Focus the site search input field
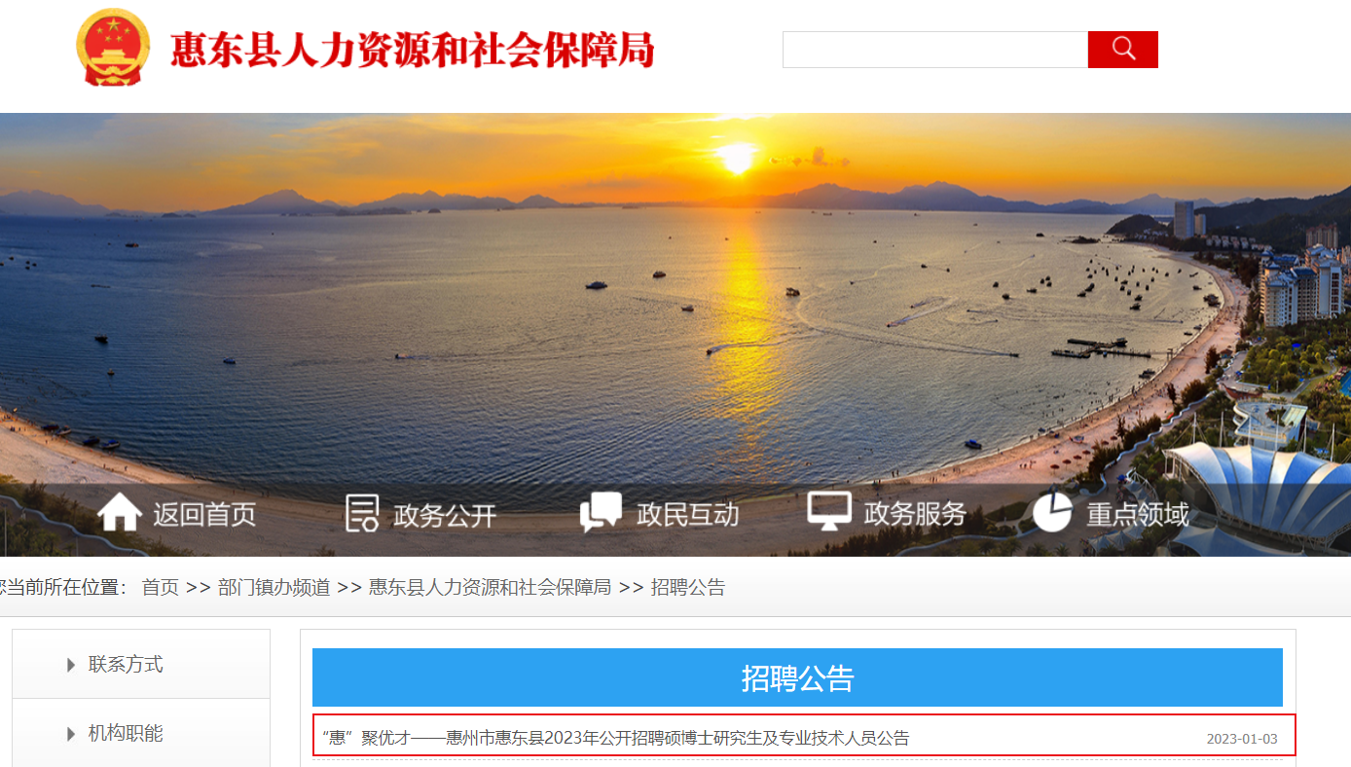 pos(935,50)
